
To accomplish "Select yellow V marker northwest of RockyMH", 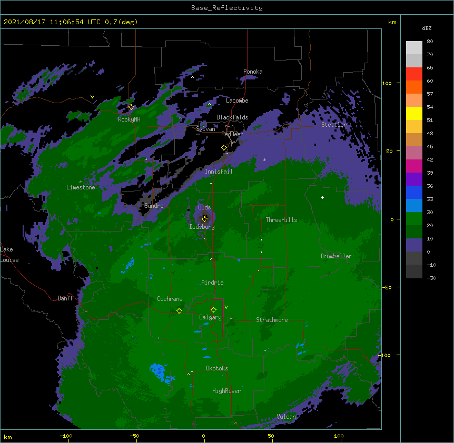I will [x=92, y=97].
